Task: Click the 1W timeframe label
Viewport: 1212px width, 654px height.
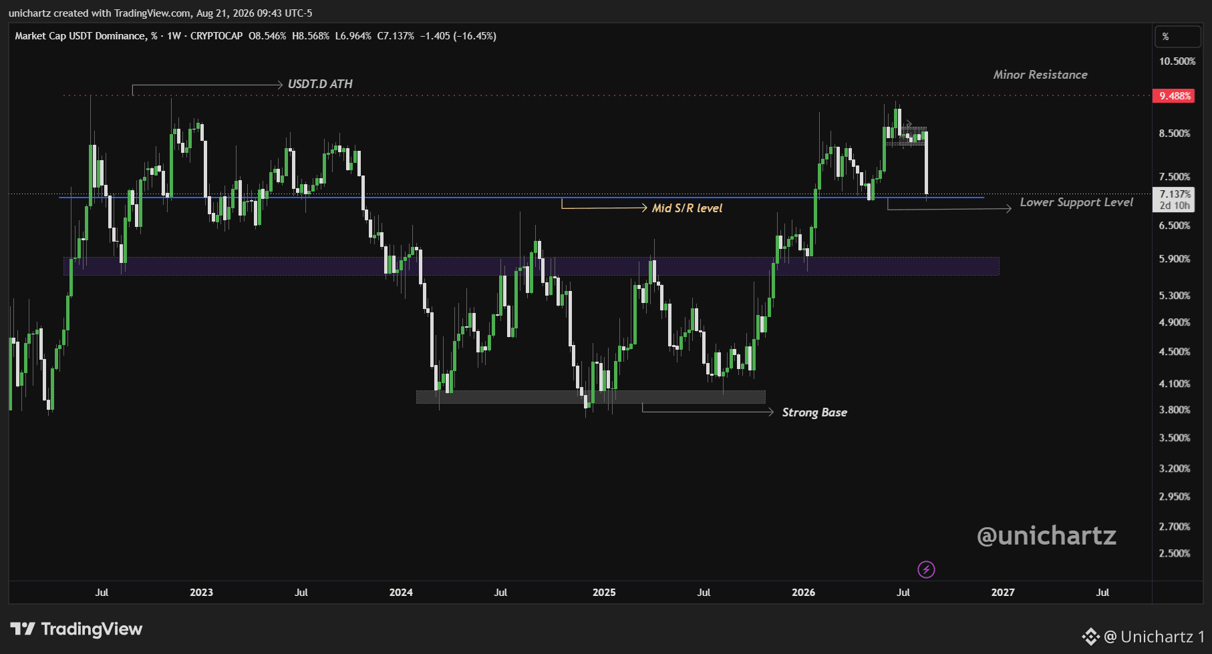Action: click(174, 36)
